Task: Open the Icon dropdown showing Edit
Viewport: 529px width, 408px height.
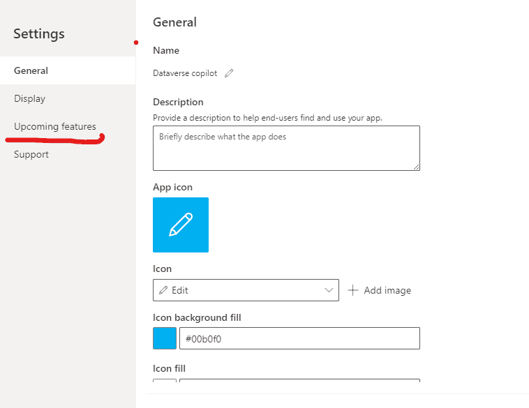Action: click(x=246, y=290)
